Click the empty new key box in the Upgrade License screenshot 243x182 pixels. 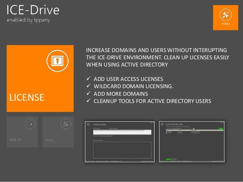click(x=122, y=150)
